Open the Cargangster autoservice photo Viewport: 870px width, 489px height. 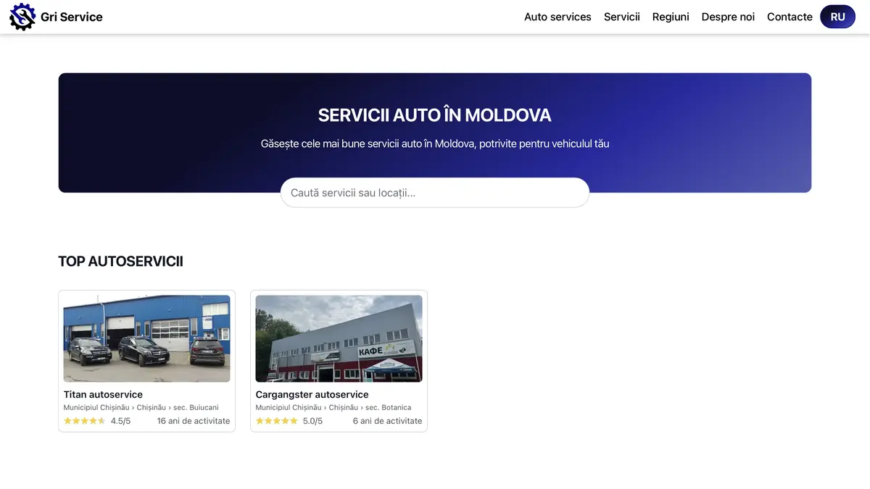click(x=339, y=338)
